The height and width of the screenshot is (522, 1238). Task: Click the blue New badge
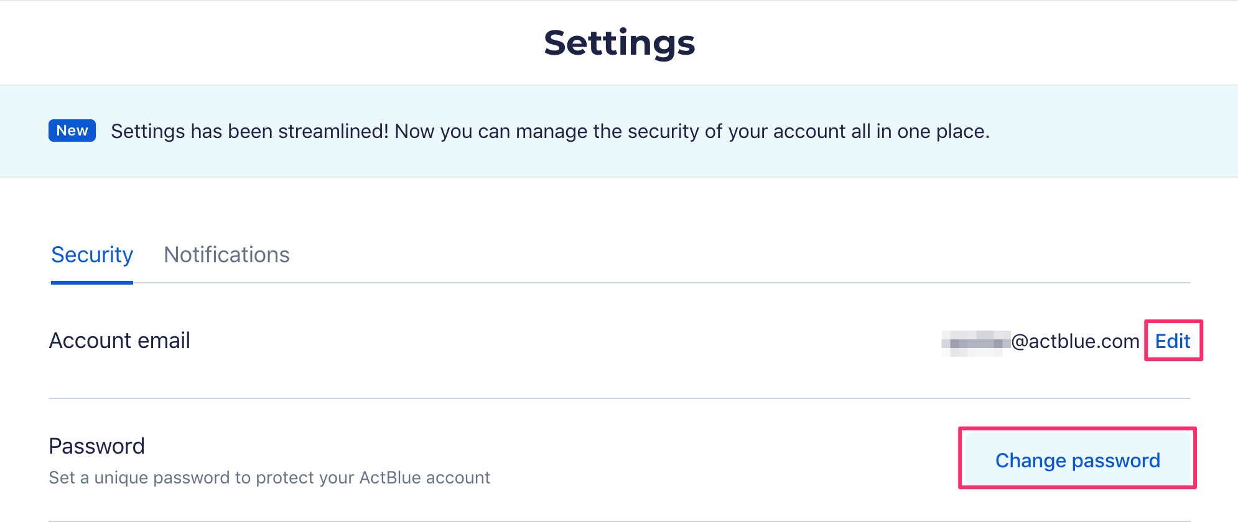coord(72,130)
